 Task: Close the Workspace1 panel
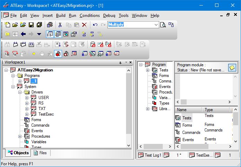pos(131,62)
